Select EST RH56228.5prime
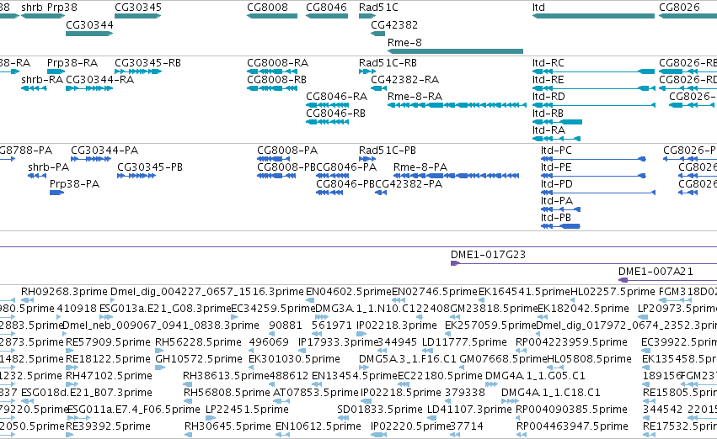The image size is (717, 439). coord(158,351)
